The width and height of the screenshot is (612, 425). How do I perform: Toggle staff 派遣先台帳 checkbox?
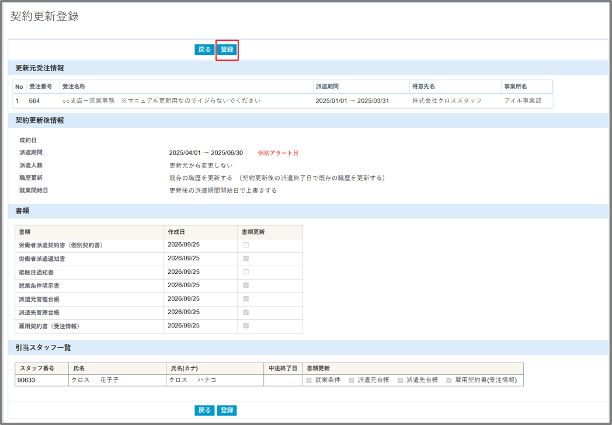click(x=400, y=380)
